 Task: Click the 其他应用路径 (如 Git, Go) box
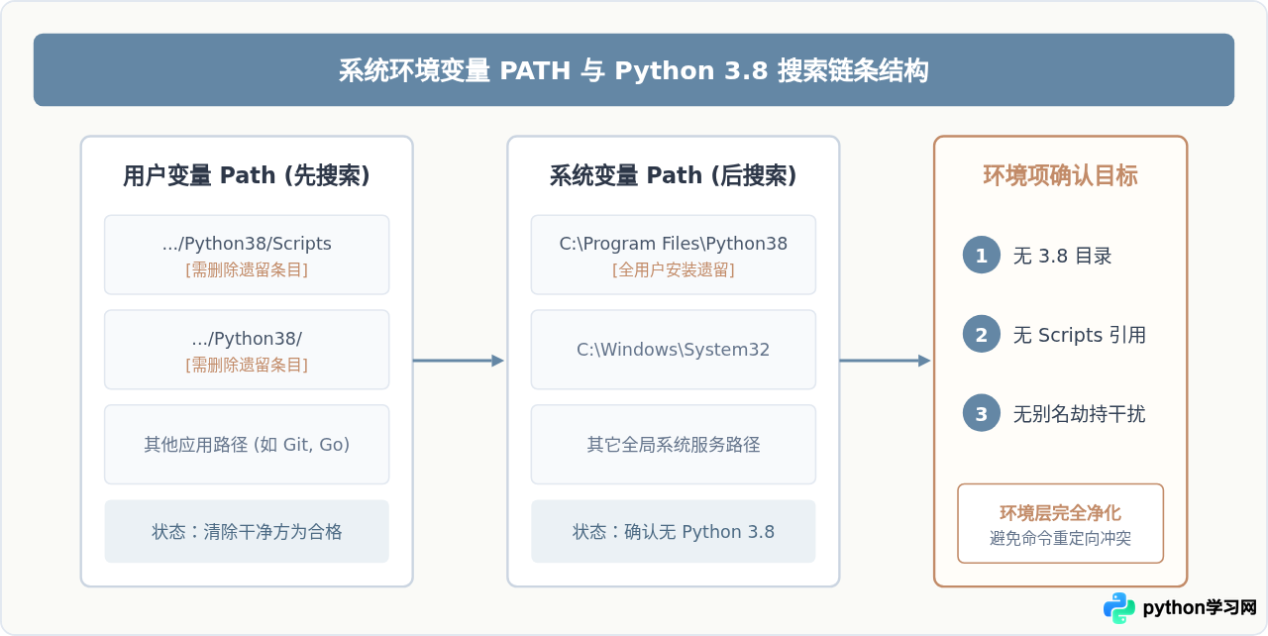tap(247, 445)
